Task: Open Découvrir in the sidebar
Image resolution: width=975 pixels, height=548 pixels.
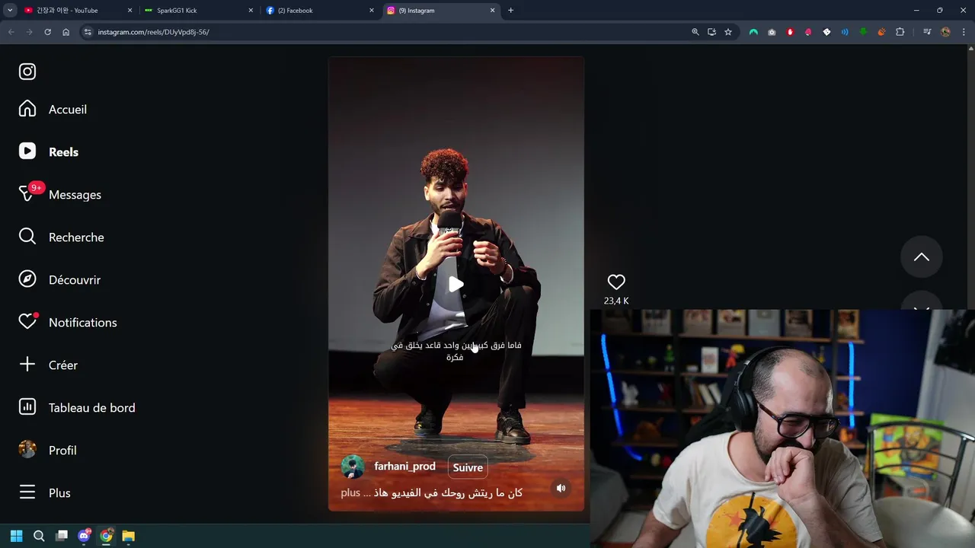Action: pos(59,280)
